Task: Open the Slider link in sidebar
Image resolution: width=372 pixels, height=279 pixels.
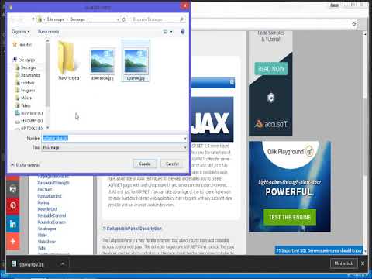Action: tap(42, 236)
